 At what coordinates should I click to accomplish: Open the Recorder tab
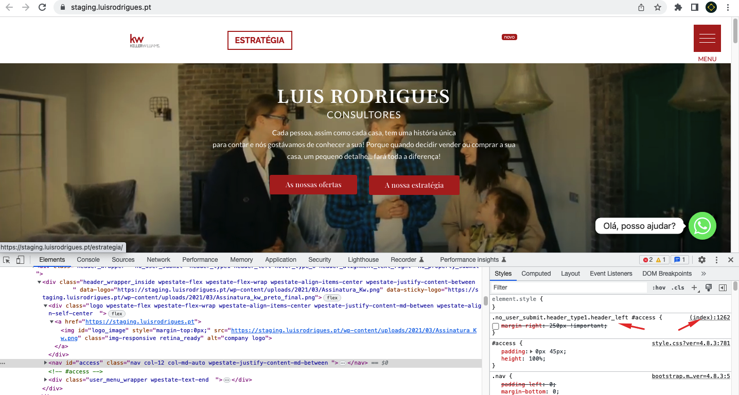[407, 260]
